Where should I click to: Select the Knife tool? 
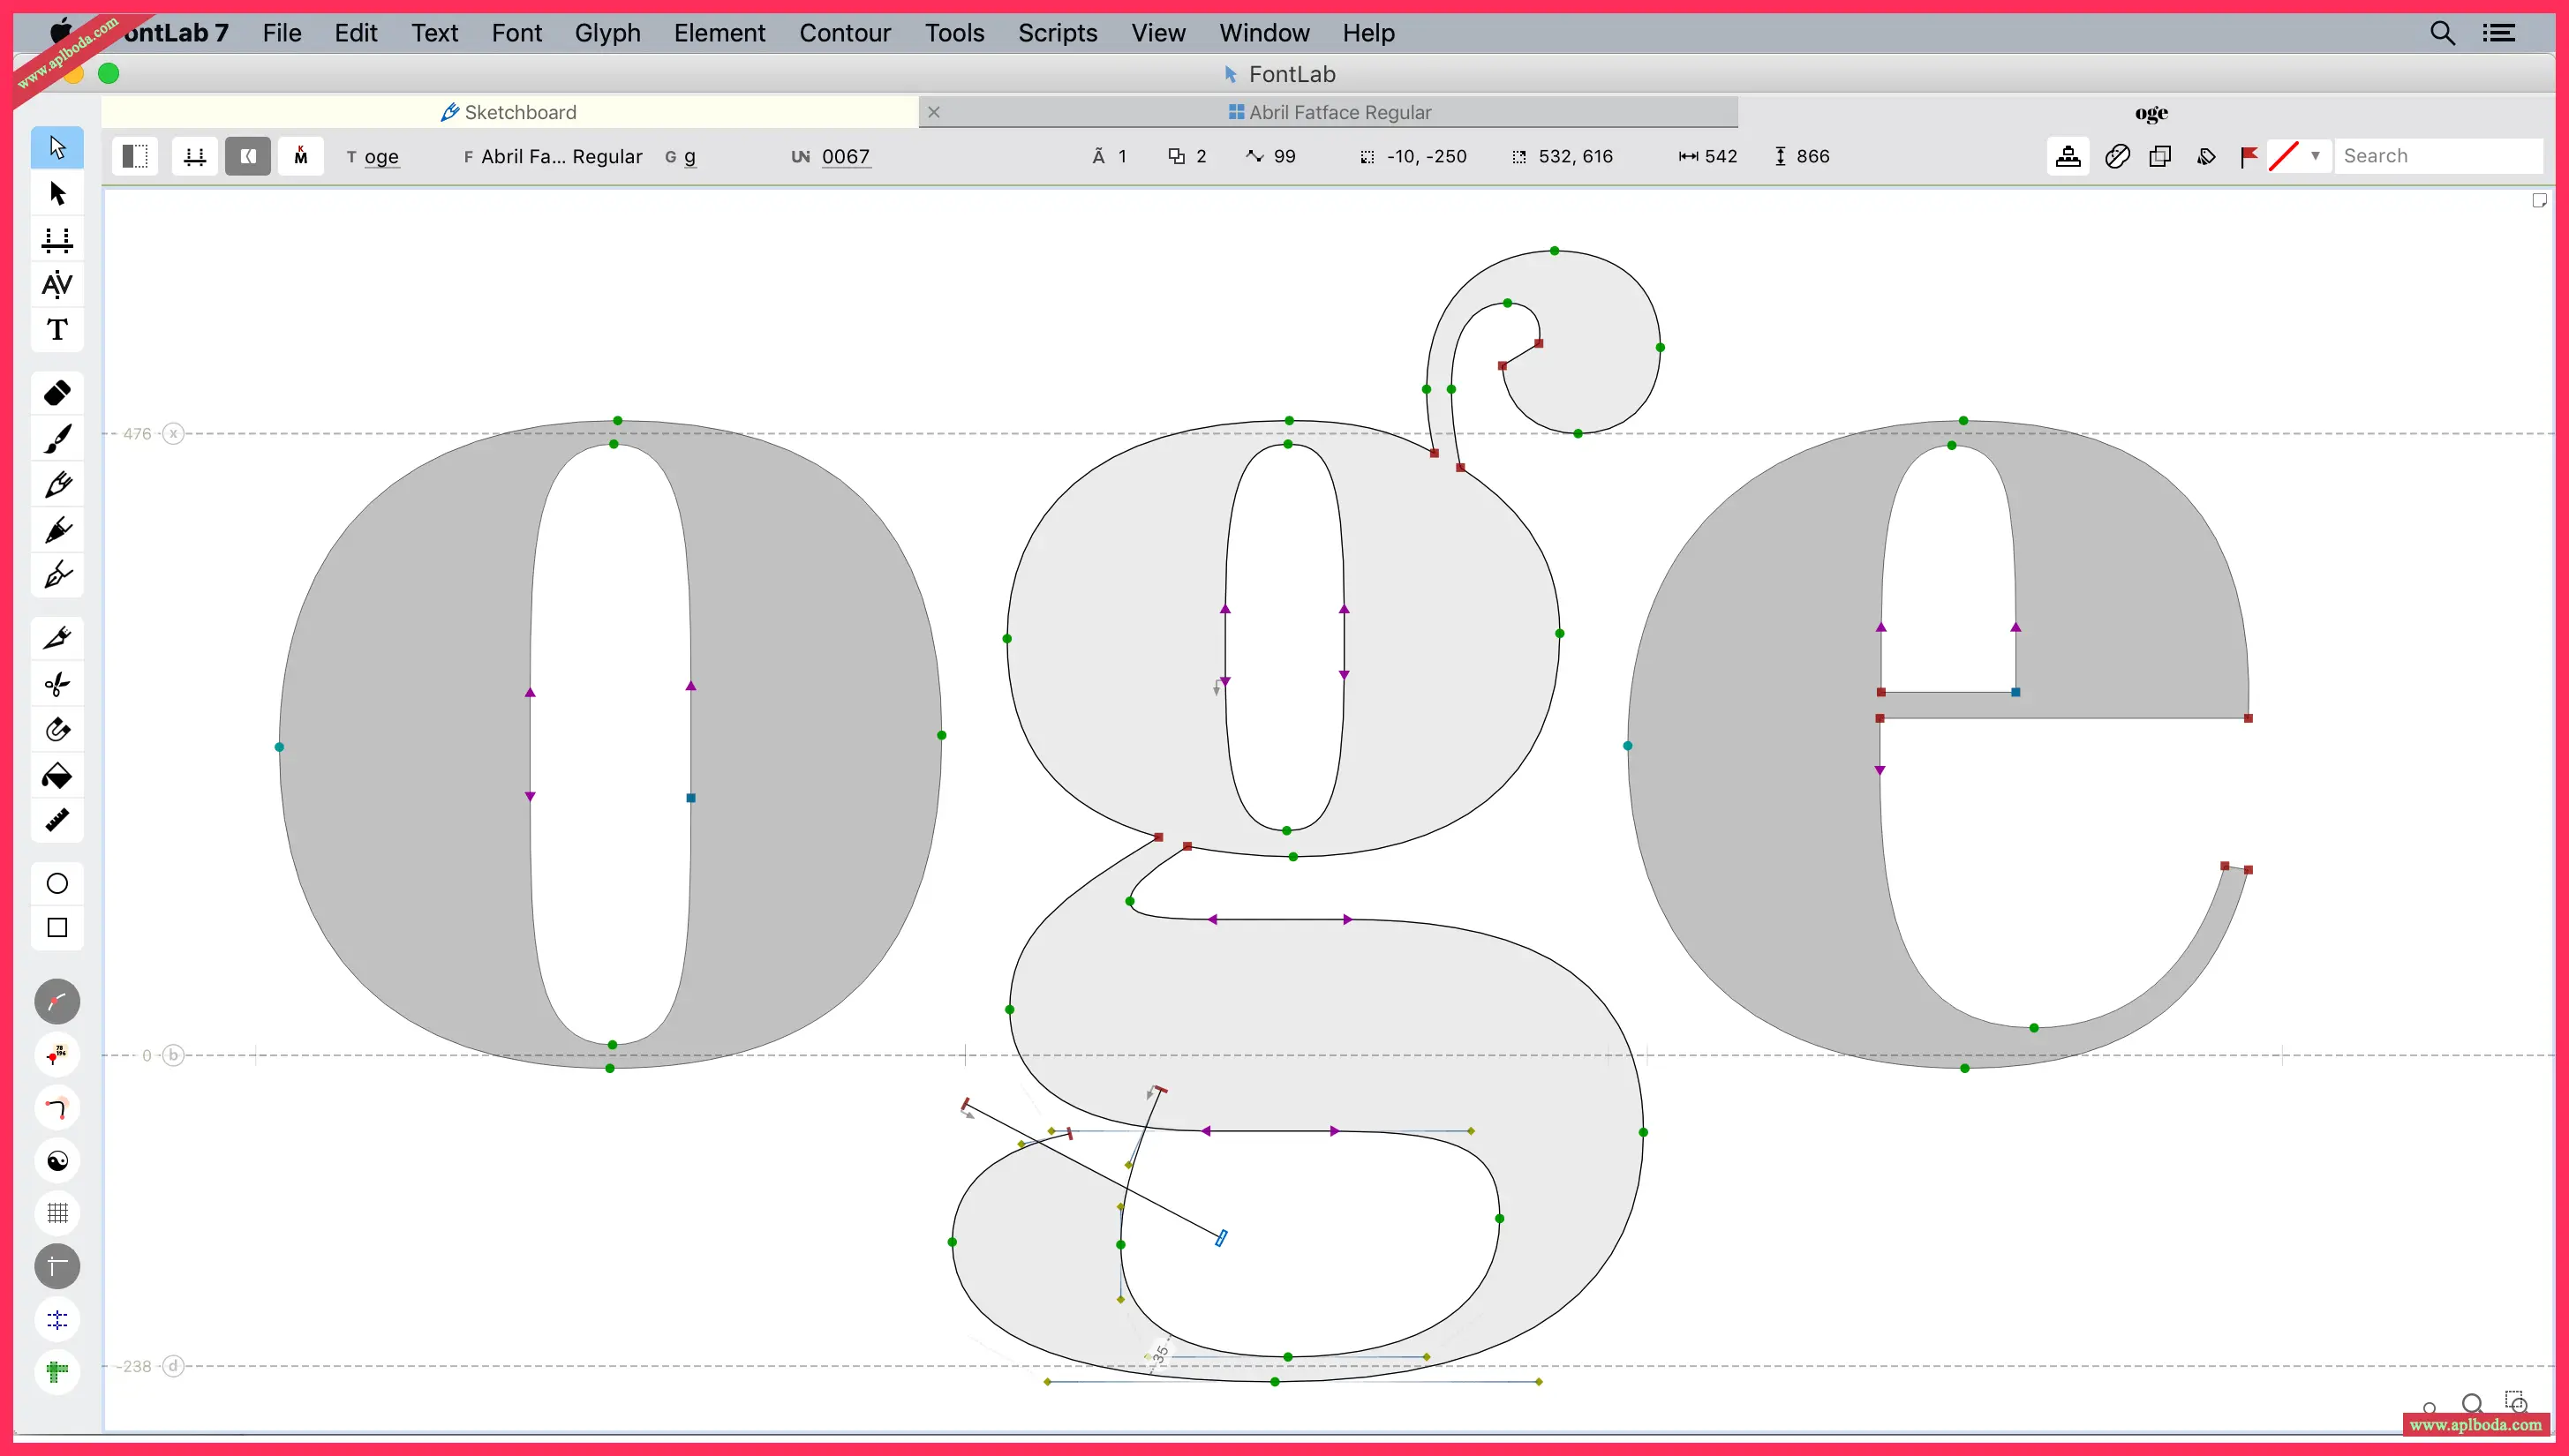click(x=57, y=638)
